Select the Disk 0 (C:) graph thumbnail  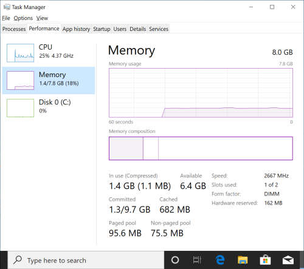point(20,108)
